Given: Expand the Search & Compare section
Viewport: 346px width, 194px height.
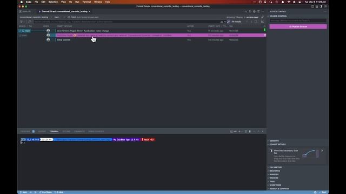Looking at the screenshot, I should 279,189.
